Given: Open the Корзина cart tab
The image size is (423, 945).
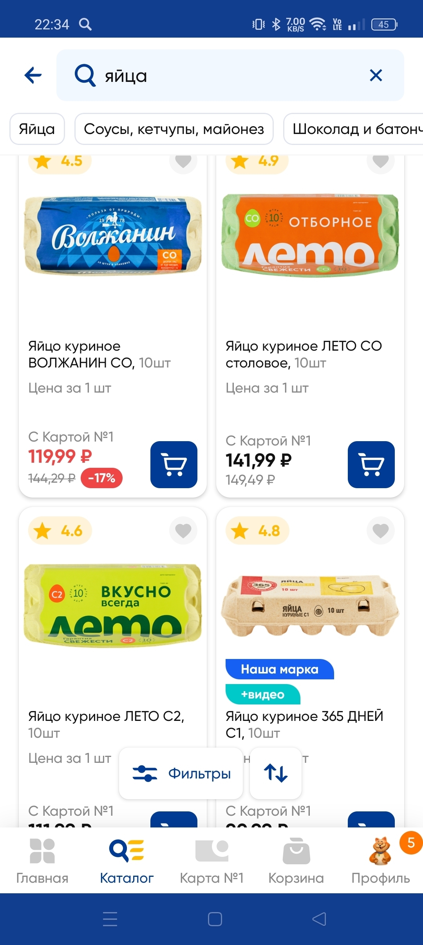Looking at the screenshot, I should (x=296, y=860).
